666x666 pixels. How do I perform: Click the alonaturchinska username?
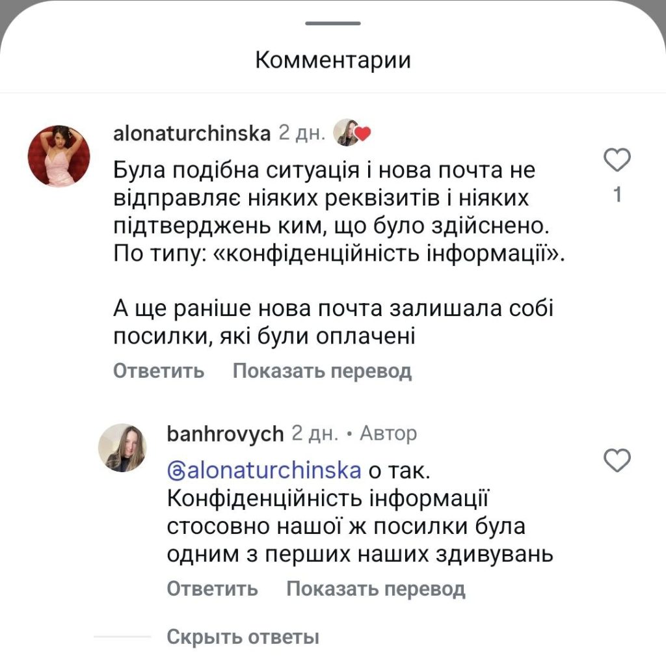coord(191,133)
